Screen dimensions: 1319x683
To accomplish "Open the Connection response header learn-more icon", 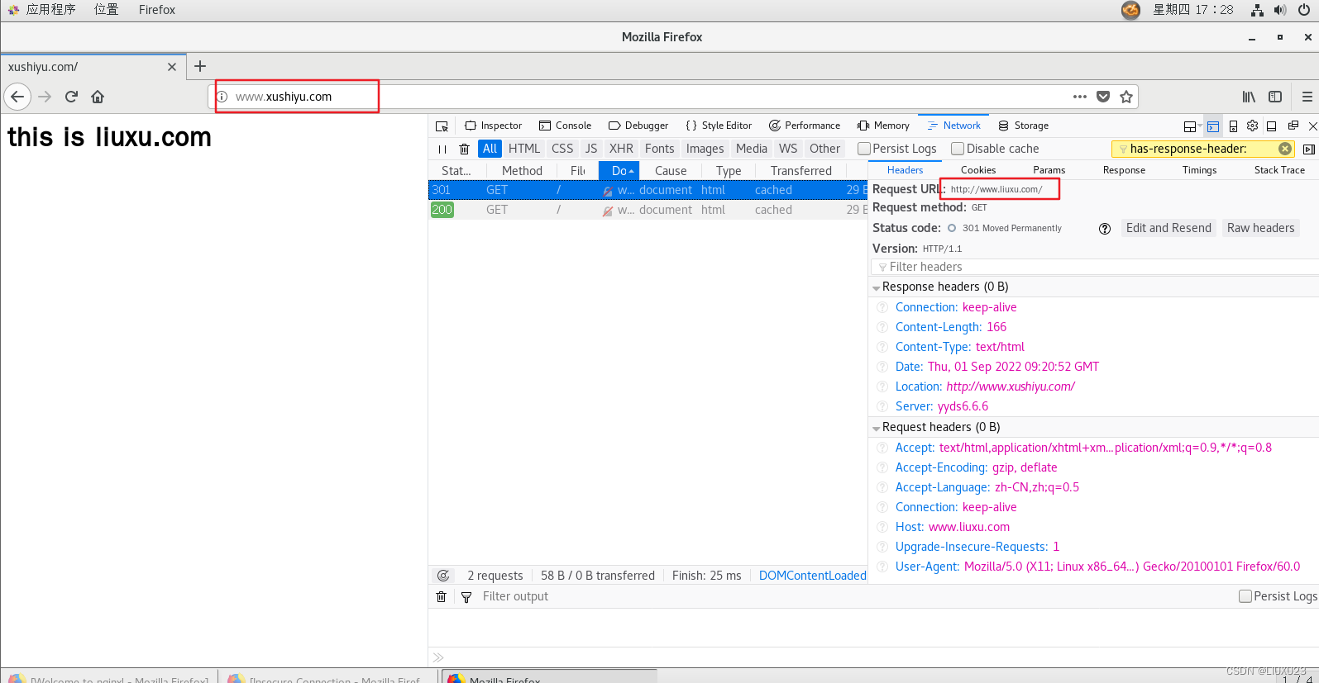I will [882, 307].
